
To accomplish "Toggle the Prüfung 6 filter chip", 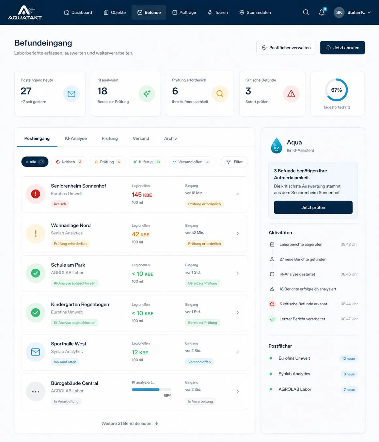I will coord(108,162).
